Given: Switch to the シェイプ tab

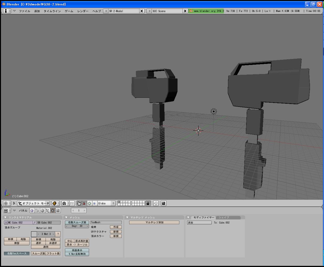Looking at the screenshot, I should click(x=224, y=218).
